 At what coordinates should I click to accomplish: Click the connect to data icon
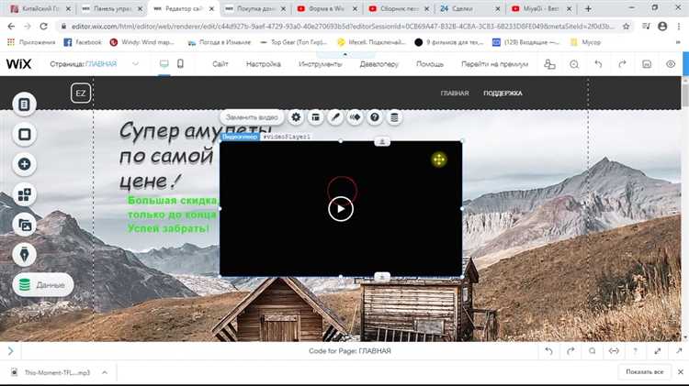coord(394,117)
